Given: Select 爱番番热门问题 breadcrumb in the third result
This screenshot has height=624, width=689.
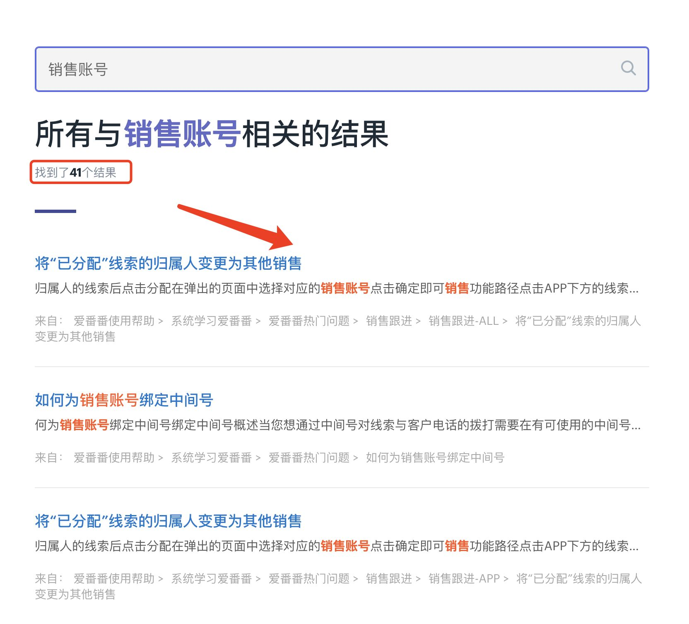Looking at the screenshot, I should point(309,578).
